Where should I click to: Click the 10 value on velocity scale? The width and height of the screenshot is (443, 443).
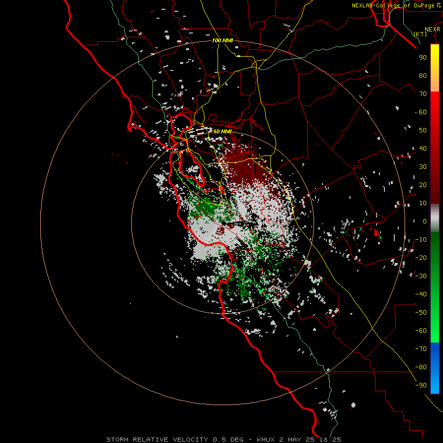423,203
